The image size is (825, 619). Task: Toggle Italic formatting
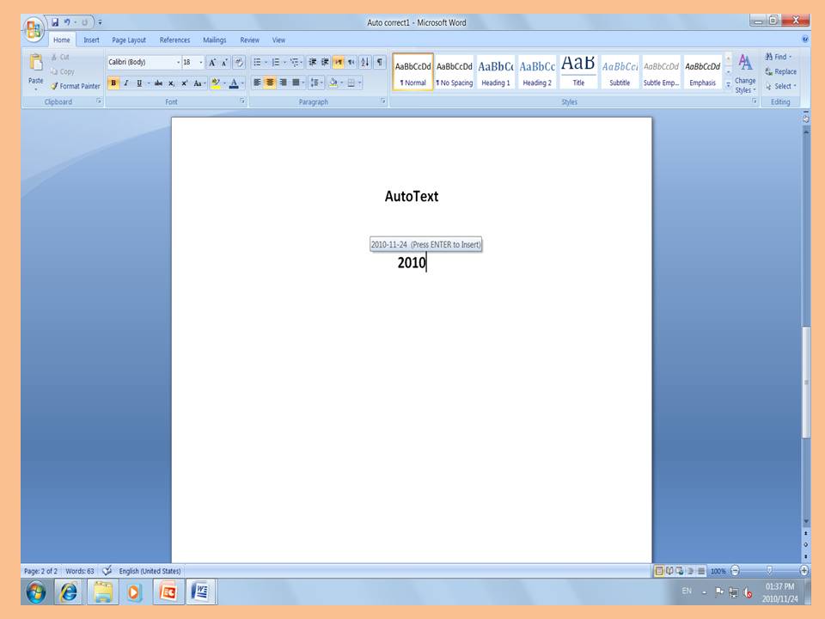tap(126, 83)
